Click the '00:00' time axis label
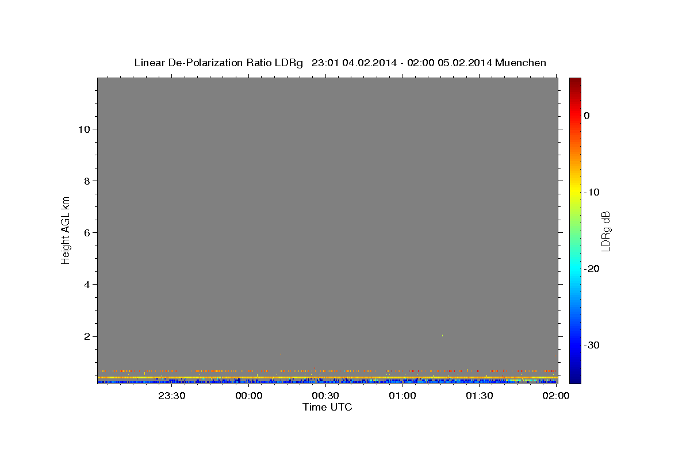 [x=249, y=396]
